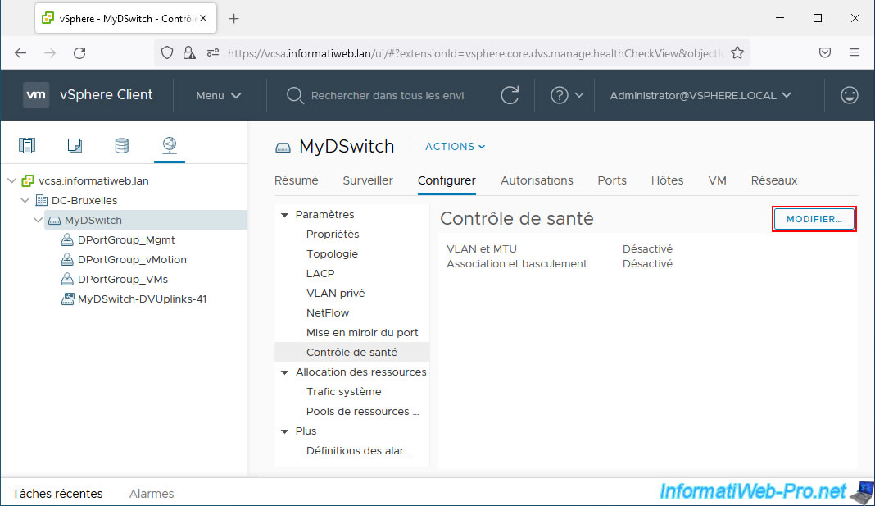
Task: Open the VMs and Templates inventory icon
Action: (x=75, y=146)
